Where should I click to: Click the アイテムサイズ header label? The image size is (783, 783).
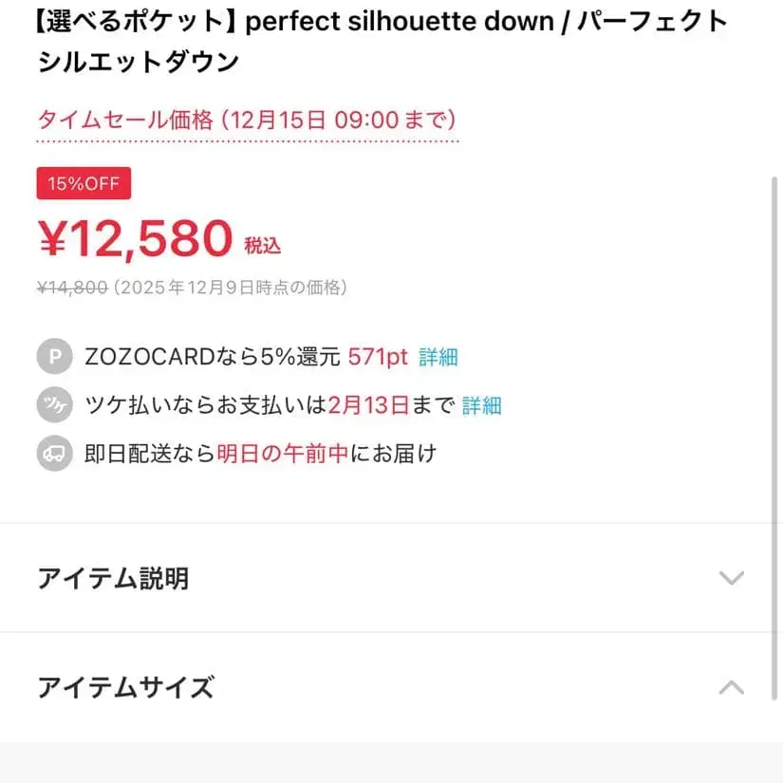click(121, 687)
